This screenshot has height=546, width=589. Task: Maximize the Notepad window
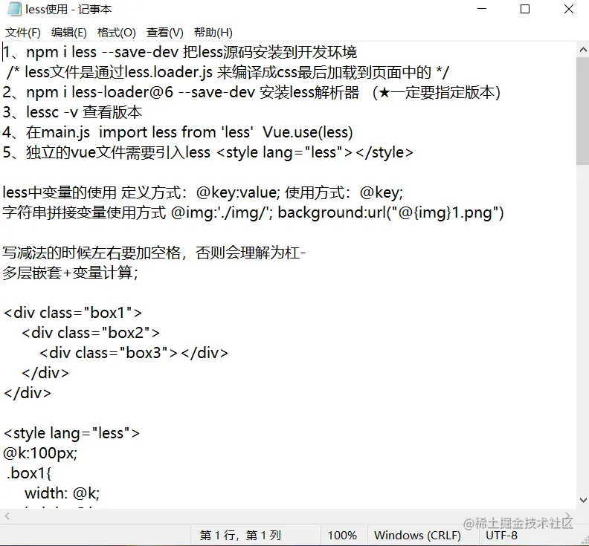click(525, 9)
